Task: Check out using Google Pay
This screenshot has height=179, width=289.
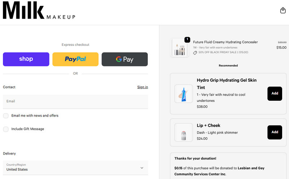Action: (x=125, y=59)
